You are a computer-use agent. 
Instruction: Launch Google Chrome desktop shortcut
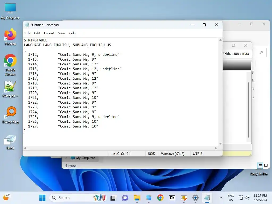(10, 65)
